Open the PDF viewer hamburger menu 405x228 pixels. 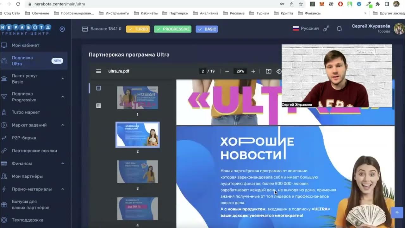tap(98, 71)
